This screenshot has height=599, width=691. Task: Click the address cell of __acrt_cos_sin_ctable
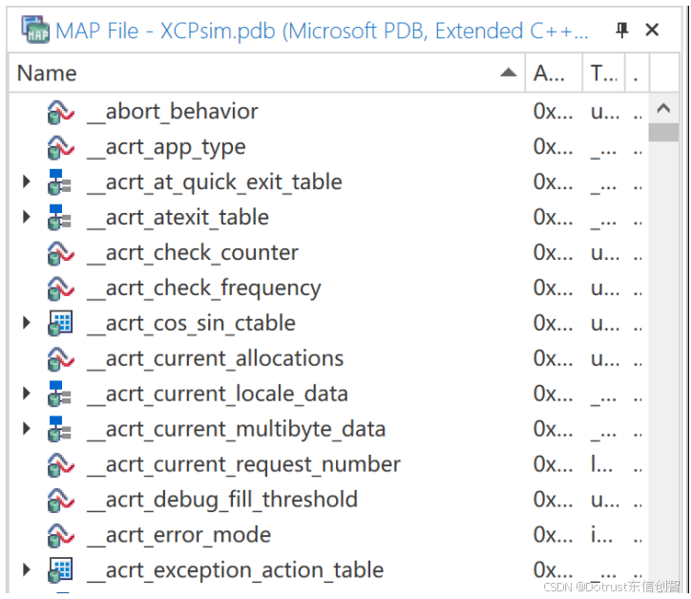tap(553, 323)
